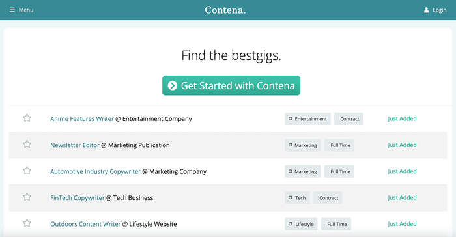Click the Lifestyle category tag
Image resolution: width=456 pixels, height=237 pixels.
pos(301,224)
